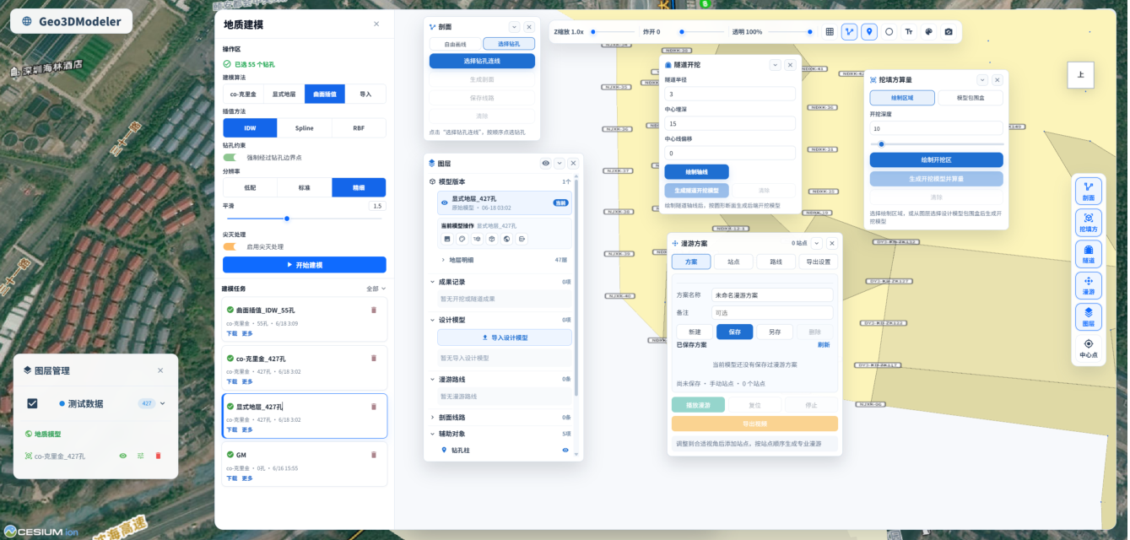Delete the 曲面插值_IDW_55孔 task with trash icon
This screenshot has width=1130, height=540.
[374, 310]
